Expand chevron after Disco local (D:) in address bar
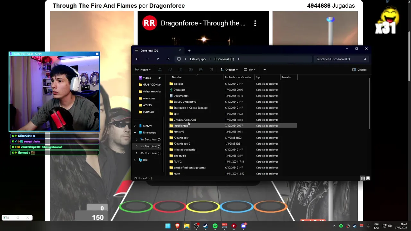The image size is (411, 231). click(x=239, y=59)
